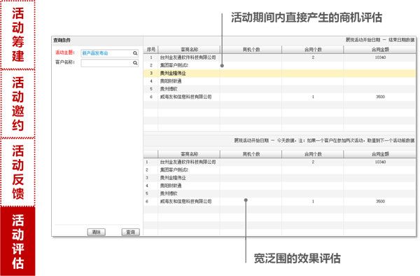
Task: Click the 客户名称 field label
Action: click(x=64, y=62)
